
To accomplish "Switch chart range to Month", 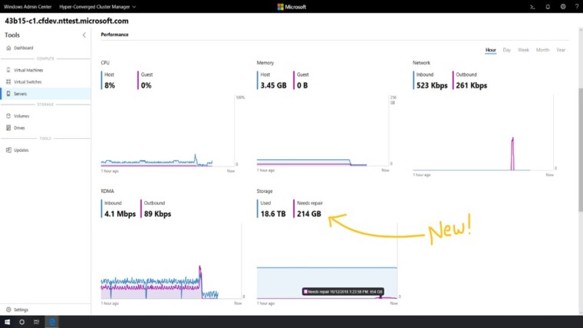I will (542, 50).
